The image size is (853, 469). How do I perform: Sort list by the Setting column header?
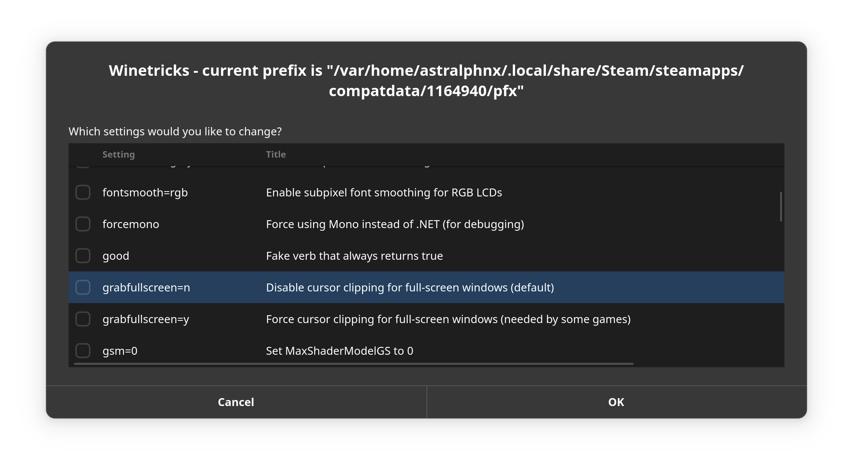[118, 155]
